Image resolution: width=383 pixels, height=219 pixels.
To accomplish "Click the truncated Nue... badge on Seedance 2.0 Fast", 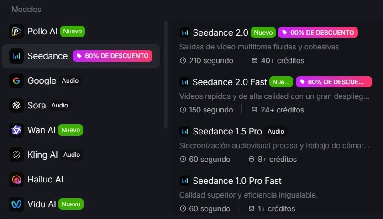I will click(281, 82).
